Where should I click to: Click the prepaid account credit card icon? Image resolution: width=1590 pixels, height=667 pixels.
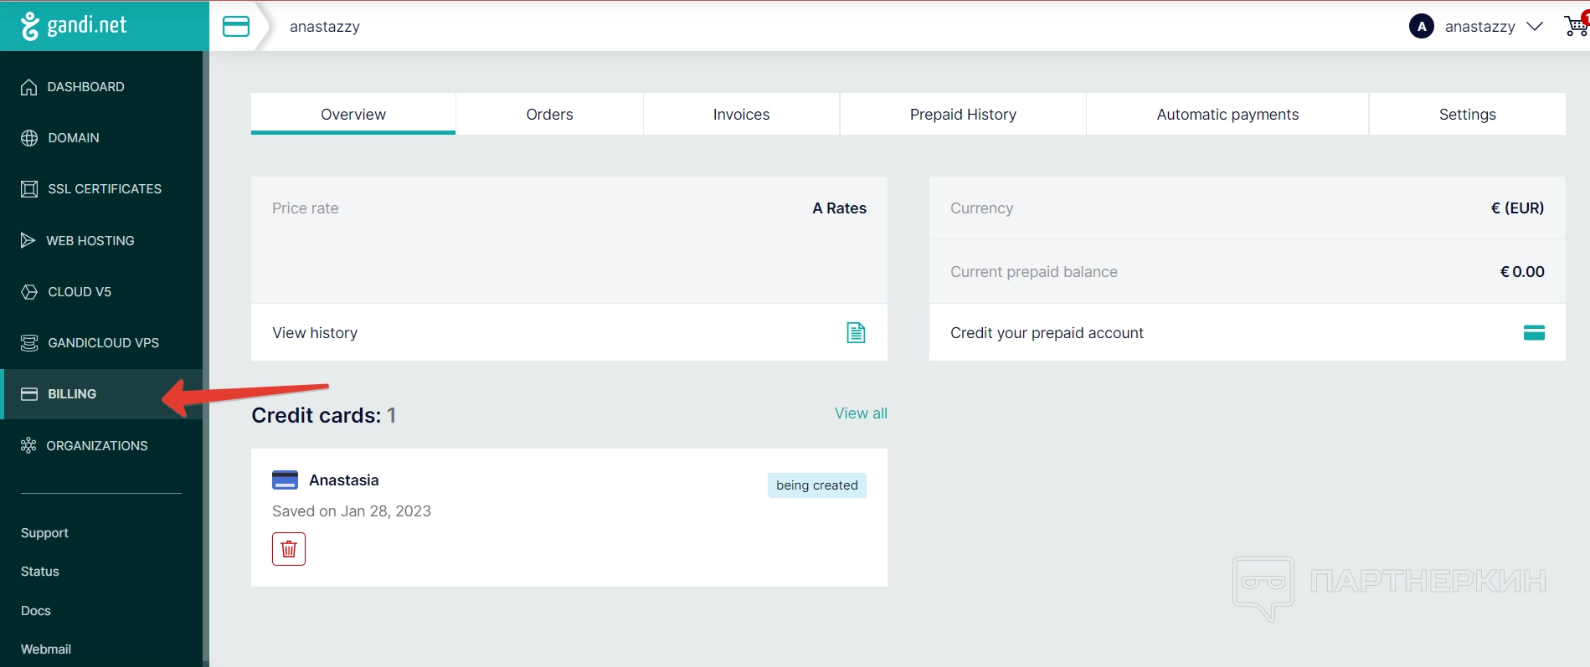click(x=1534, y=333)
